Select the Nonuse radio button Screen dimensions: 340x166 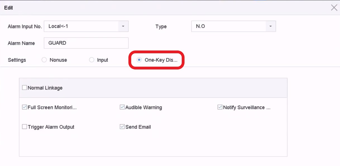point(44,60)
